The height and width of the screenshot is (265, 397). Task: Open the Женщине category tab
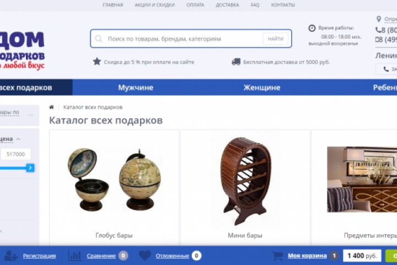tap(262, 87)
